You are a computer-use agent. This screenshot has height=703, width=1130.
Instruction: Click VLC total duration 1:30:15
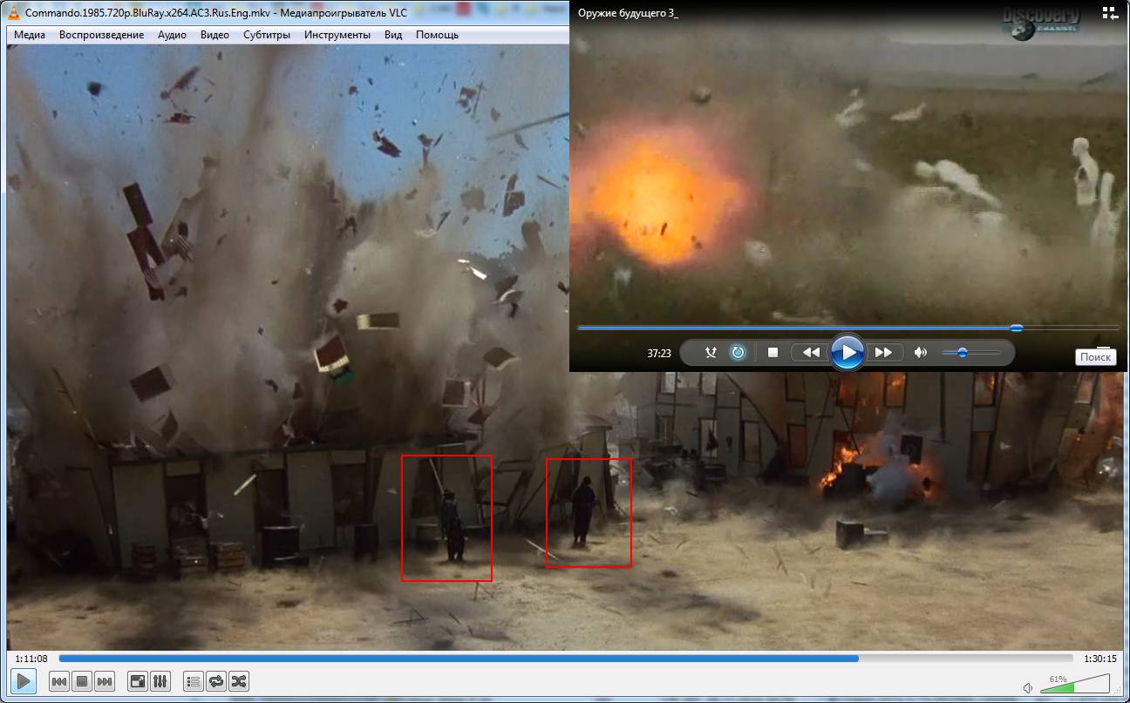(1100, 659)
